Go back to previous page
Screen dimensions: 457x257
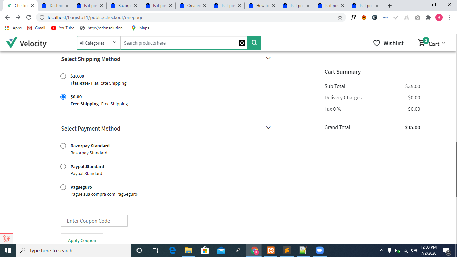click(x=7, y=17)
